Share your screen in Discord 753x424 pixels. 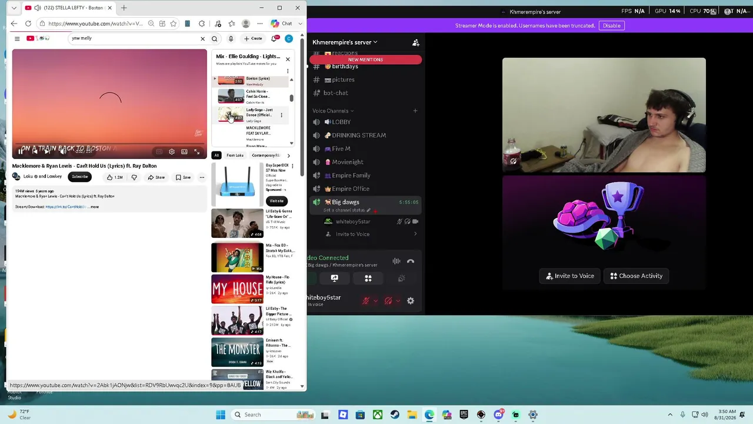pos(335,278)
